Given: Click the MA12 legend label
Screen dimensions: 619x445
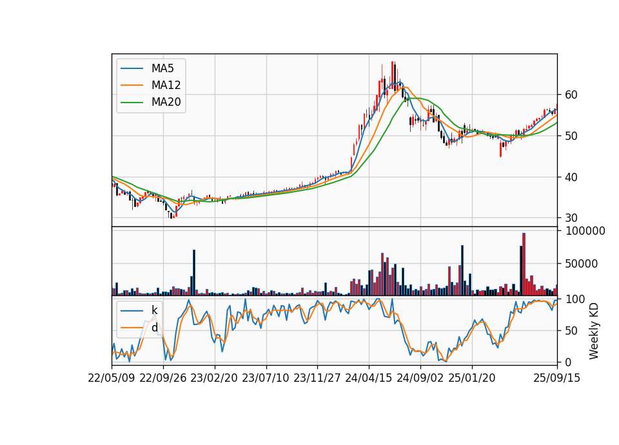Looking at the screenshot, I should (x=166, y=85).
